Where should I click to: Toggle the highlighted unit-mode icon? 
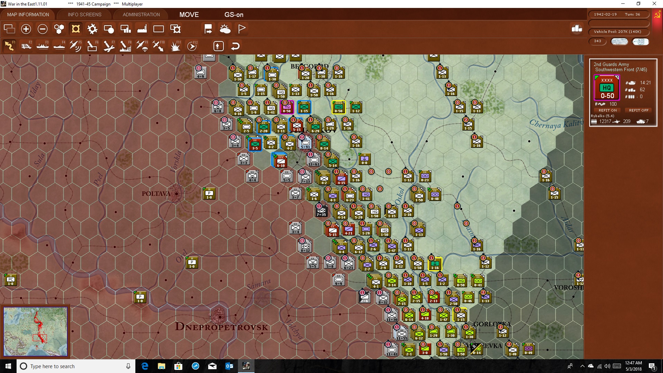coord(76,29)
